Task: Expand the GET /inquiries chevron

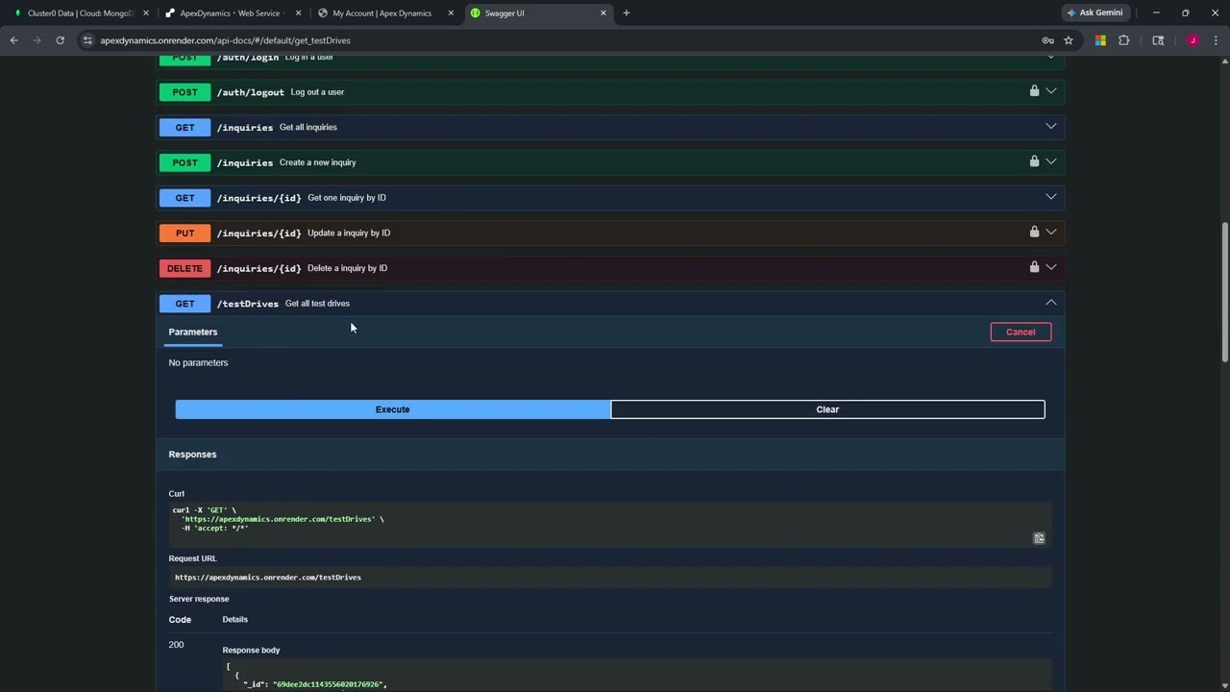Action: point(1051,127)
